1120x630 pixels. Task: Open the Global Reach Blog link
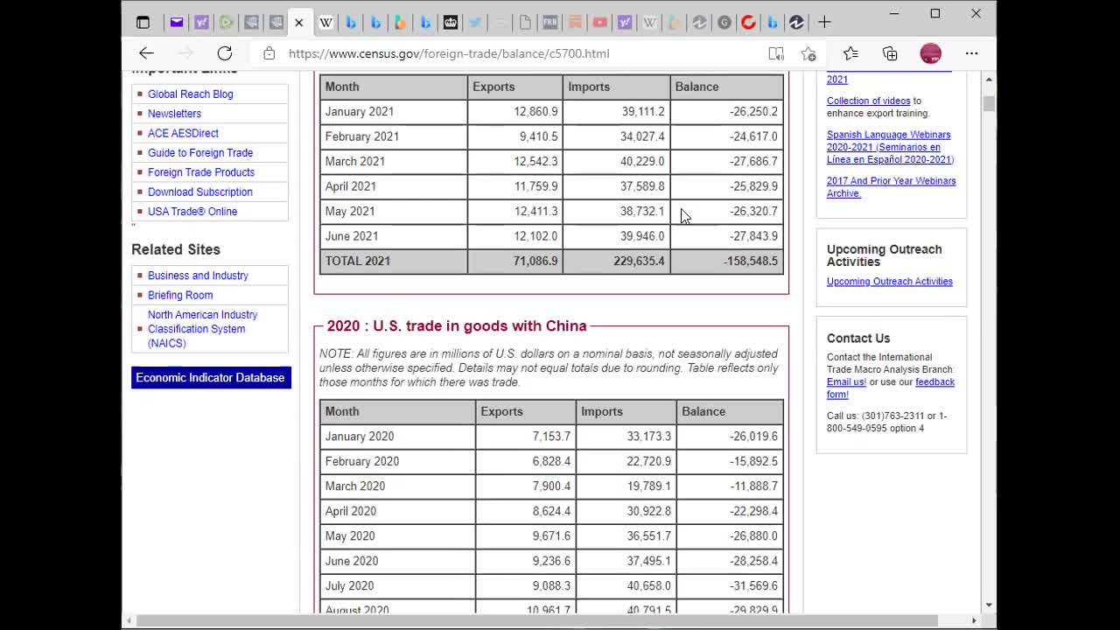pyautogui.click(x=190, y=94)
